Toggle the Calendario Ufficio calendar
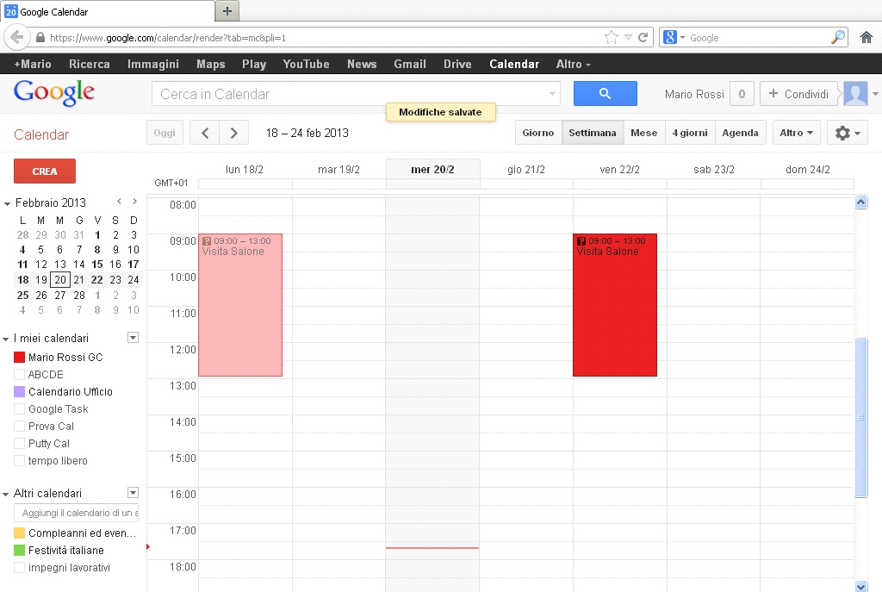The height and width of the screenshot is (592, 882). 19,392
